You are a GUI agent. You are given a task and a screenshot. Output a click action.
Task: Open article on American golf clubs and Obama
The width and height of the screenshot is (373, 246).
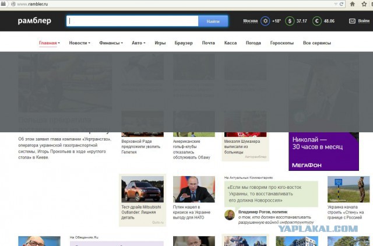pyautogui.click(x=192, y=149)
